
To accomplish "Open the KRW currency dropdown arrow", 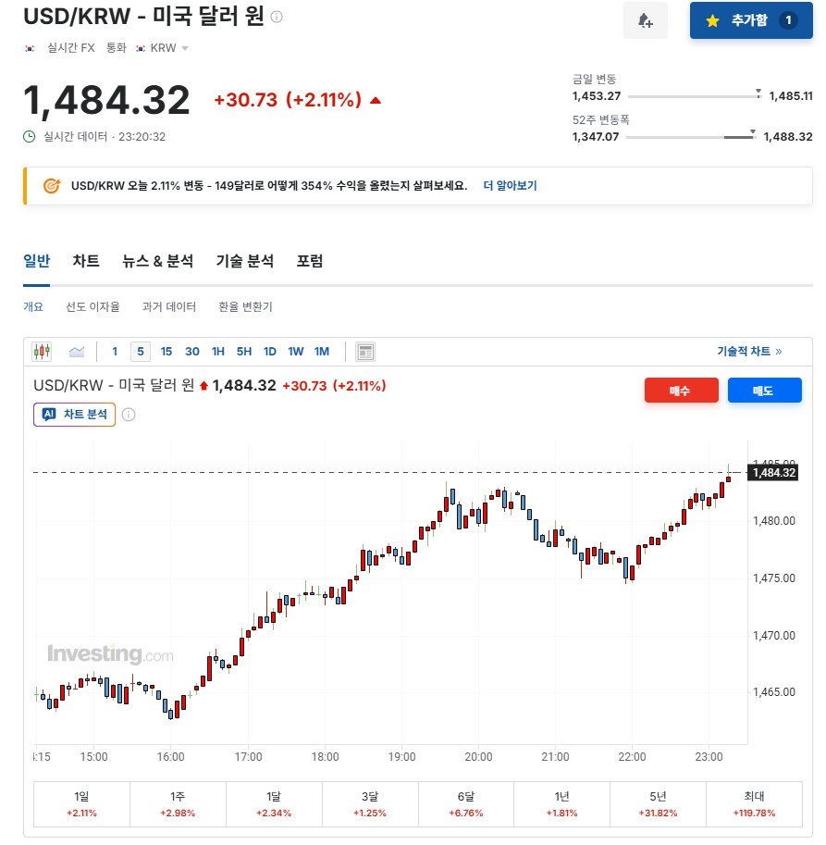I will coord(185,48).
